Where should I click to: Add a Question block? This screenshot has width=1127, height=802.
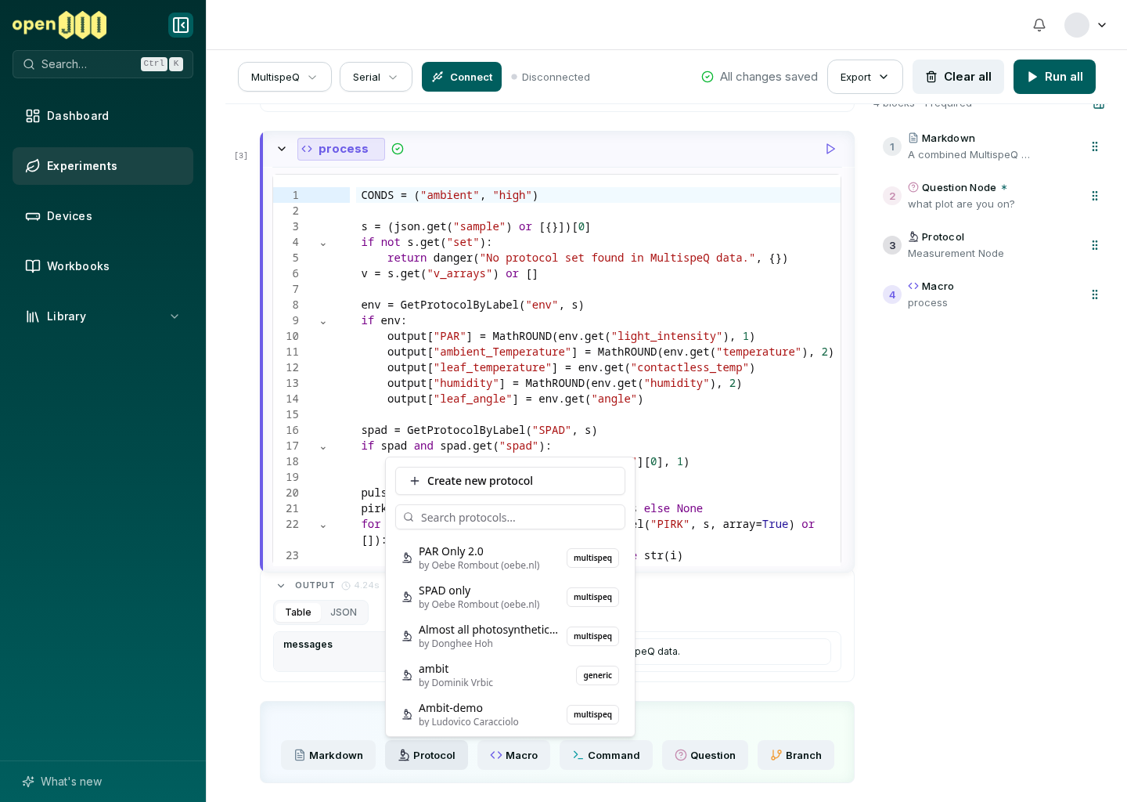pos(705,755)
